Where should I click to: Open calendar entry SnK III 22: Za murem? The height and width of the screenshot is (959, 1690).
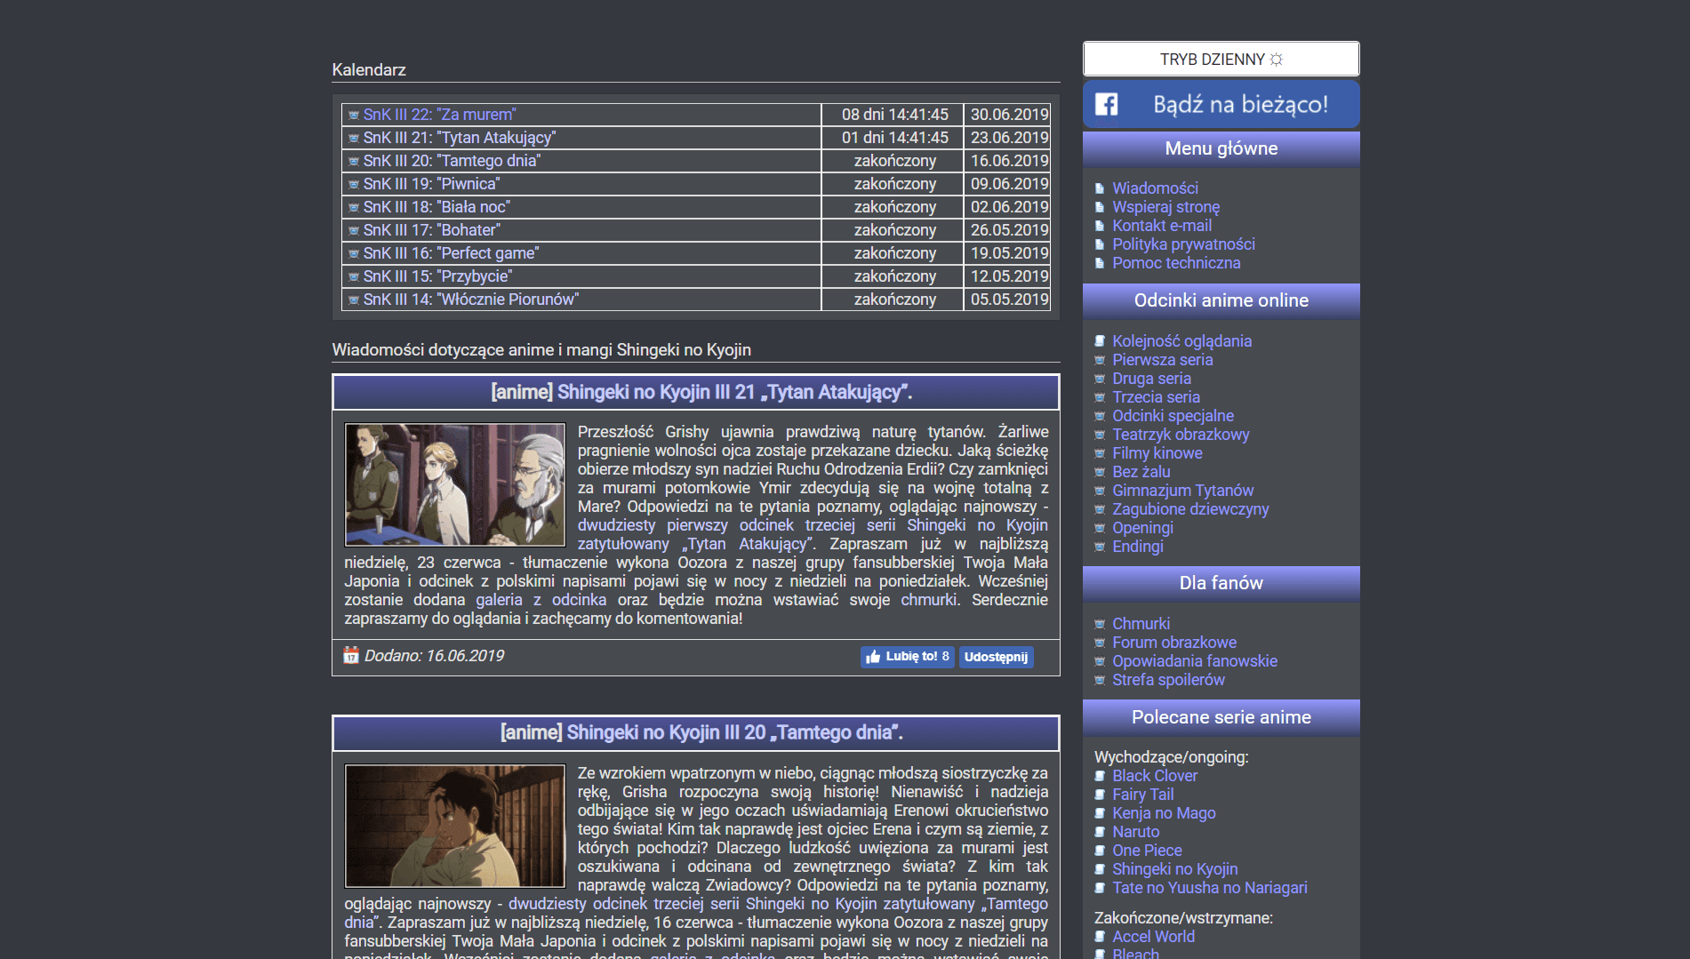[439, 115]
